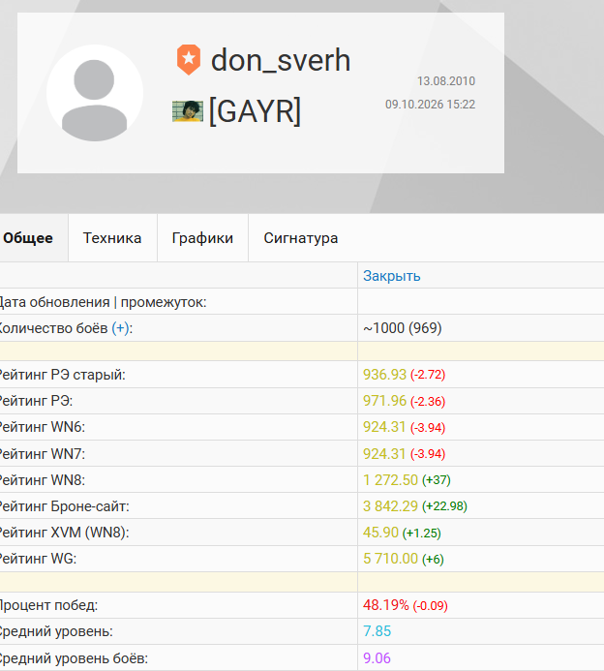Viewport: 604px width, 671px height.
Task: Select last update time 09.10.2026 15:22
Action: [x=431, y=105]
